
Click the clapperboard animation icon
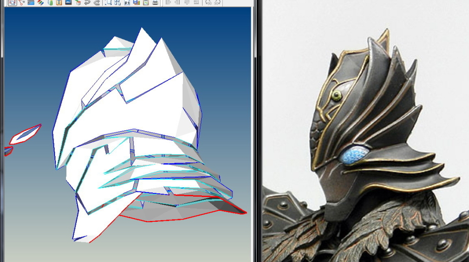[31, 2]
